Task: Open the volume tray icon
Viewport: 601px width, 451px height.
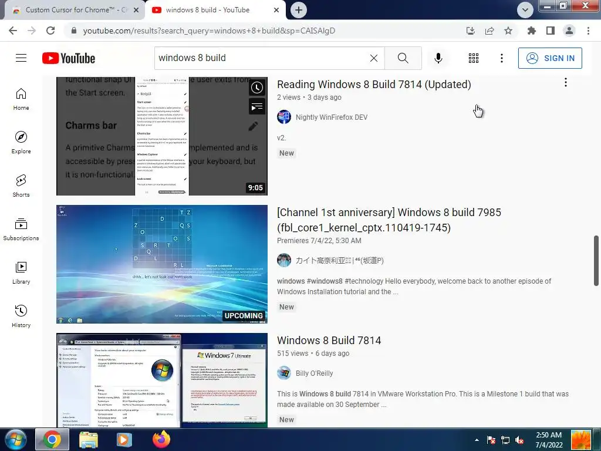Action: click(x=520, y=440)
